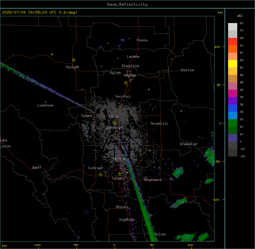Select the purple 36-39 dBZ legend color
Screen dimensions: 255x249
coord(233,101)
